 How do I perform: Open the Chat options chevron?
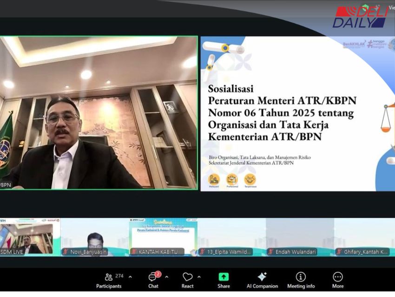(166, 276)
